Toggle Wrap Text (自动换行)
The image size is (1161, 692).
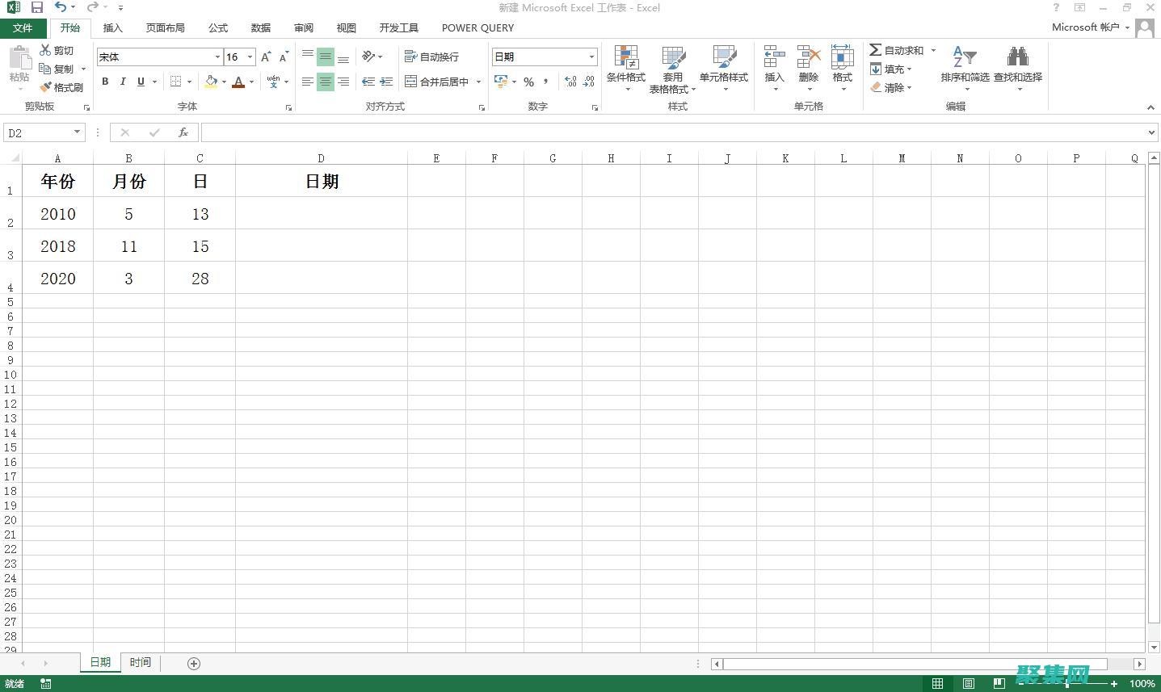click(x=432, y=57)
